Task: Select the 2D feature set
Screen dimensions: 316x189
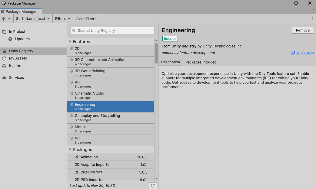Action: (111, 51)
